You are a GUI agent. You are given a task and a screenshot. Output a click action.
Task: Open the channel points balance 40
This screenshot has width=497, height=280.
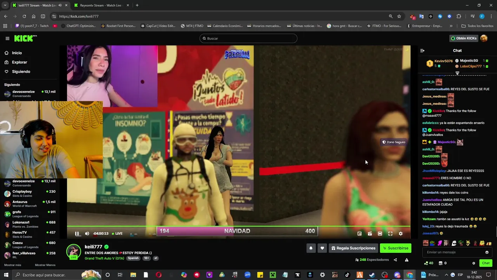[429, 263]
